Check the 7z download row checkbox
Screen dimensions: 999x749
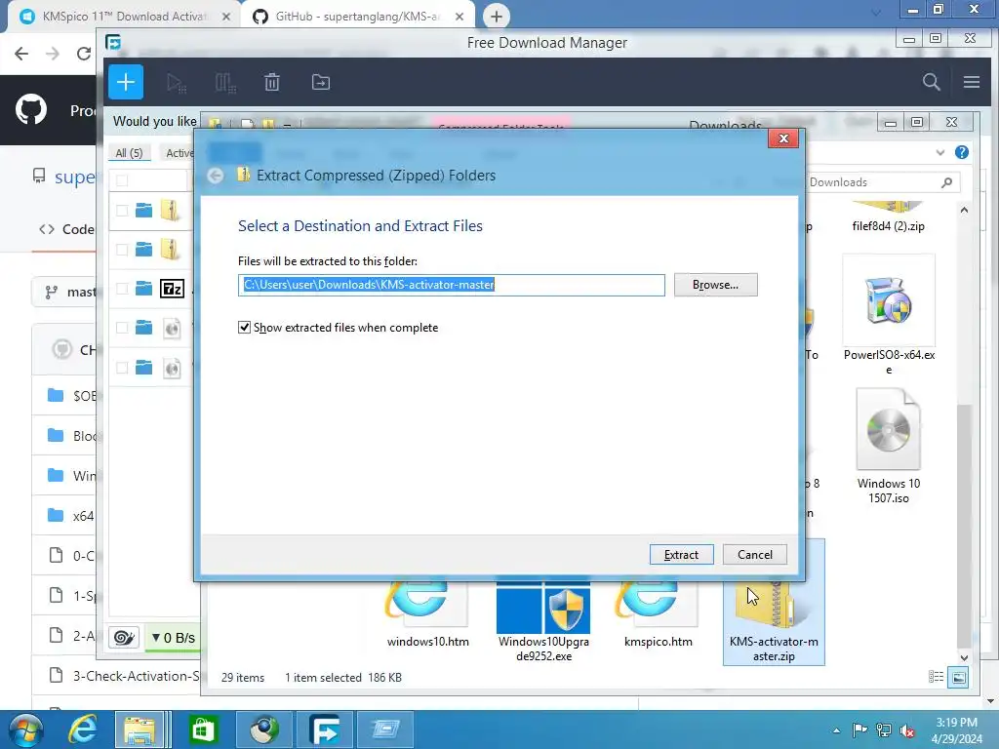click(122, 289)
